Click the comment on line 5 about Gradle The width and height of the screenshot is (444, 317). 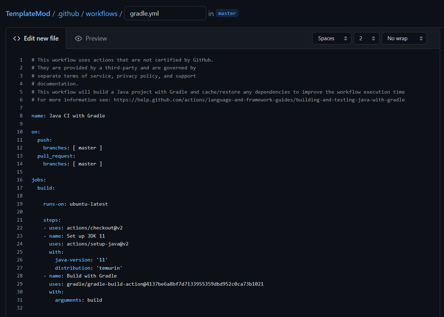(x=218, y=92)
